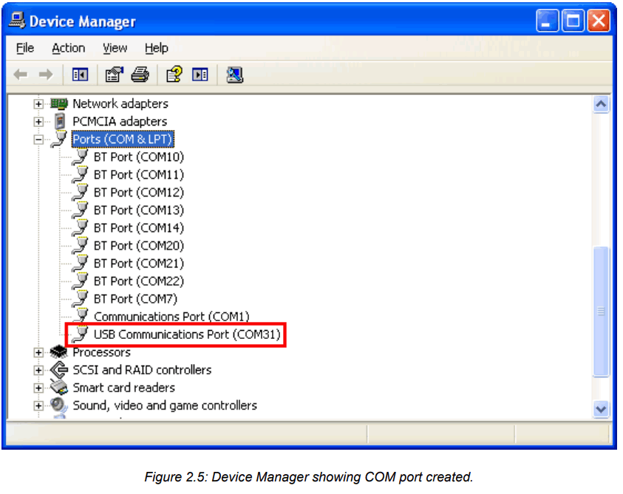
Task: Select Smart card readers label
Action: [123, 388]
